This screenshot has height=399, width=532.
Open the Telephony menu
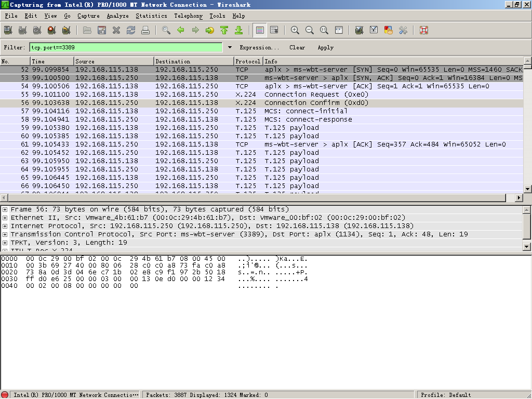tap(188, 16)
